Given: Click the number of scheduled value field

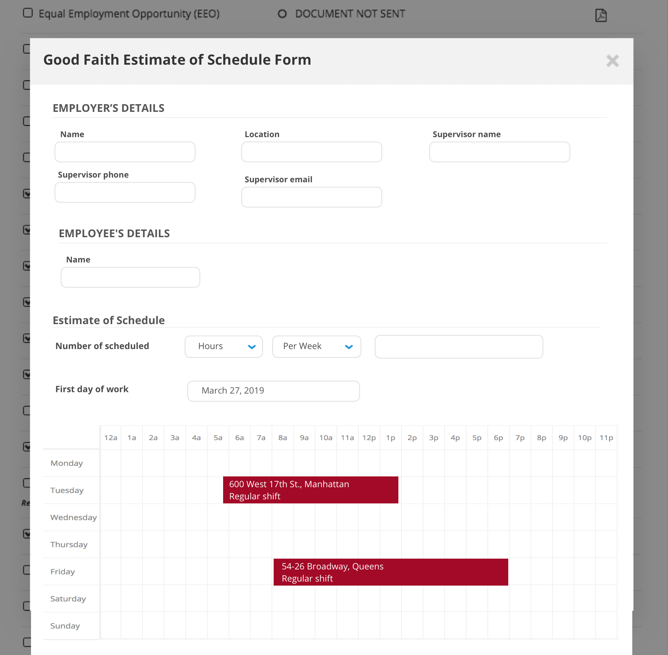Looking at the screenshot, I should point(459,346).
